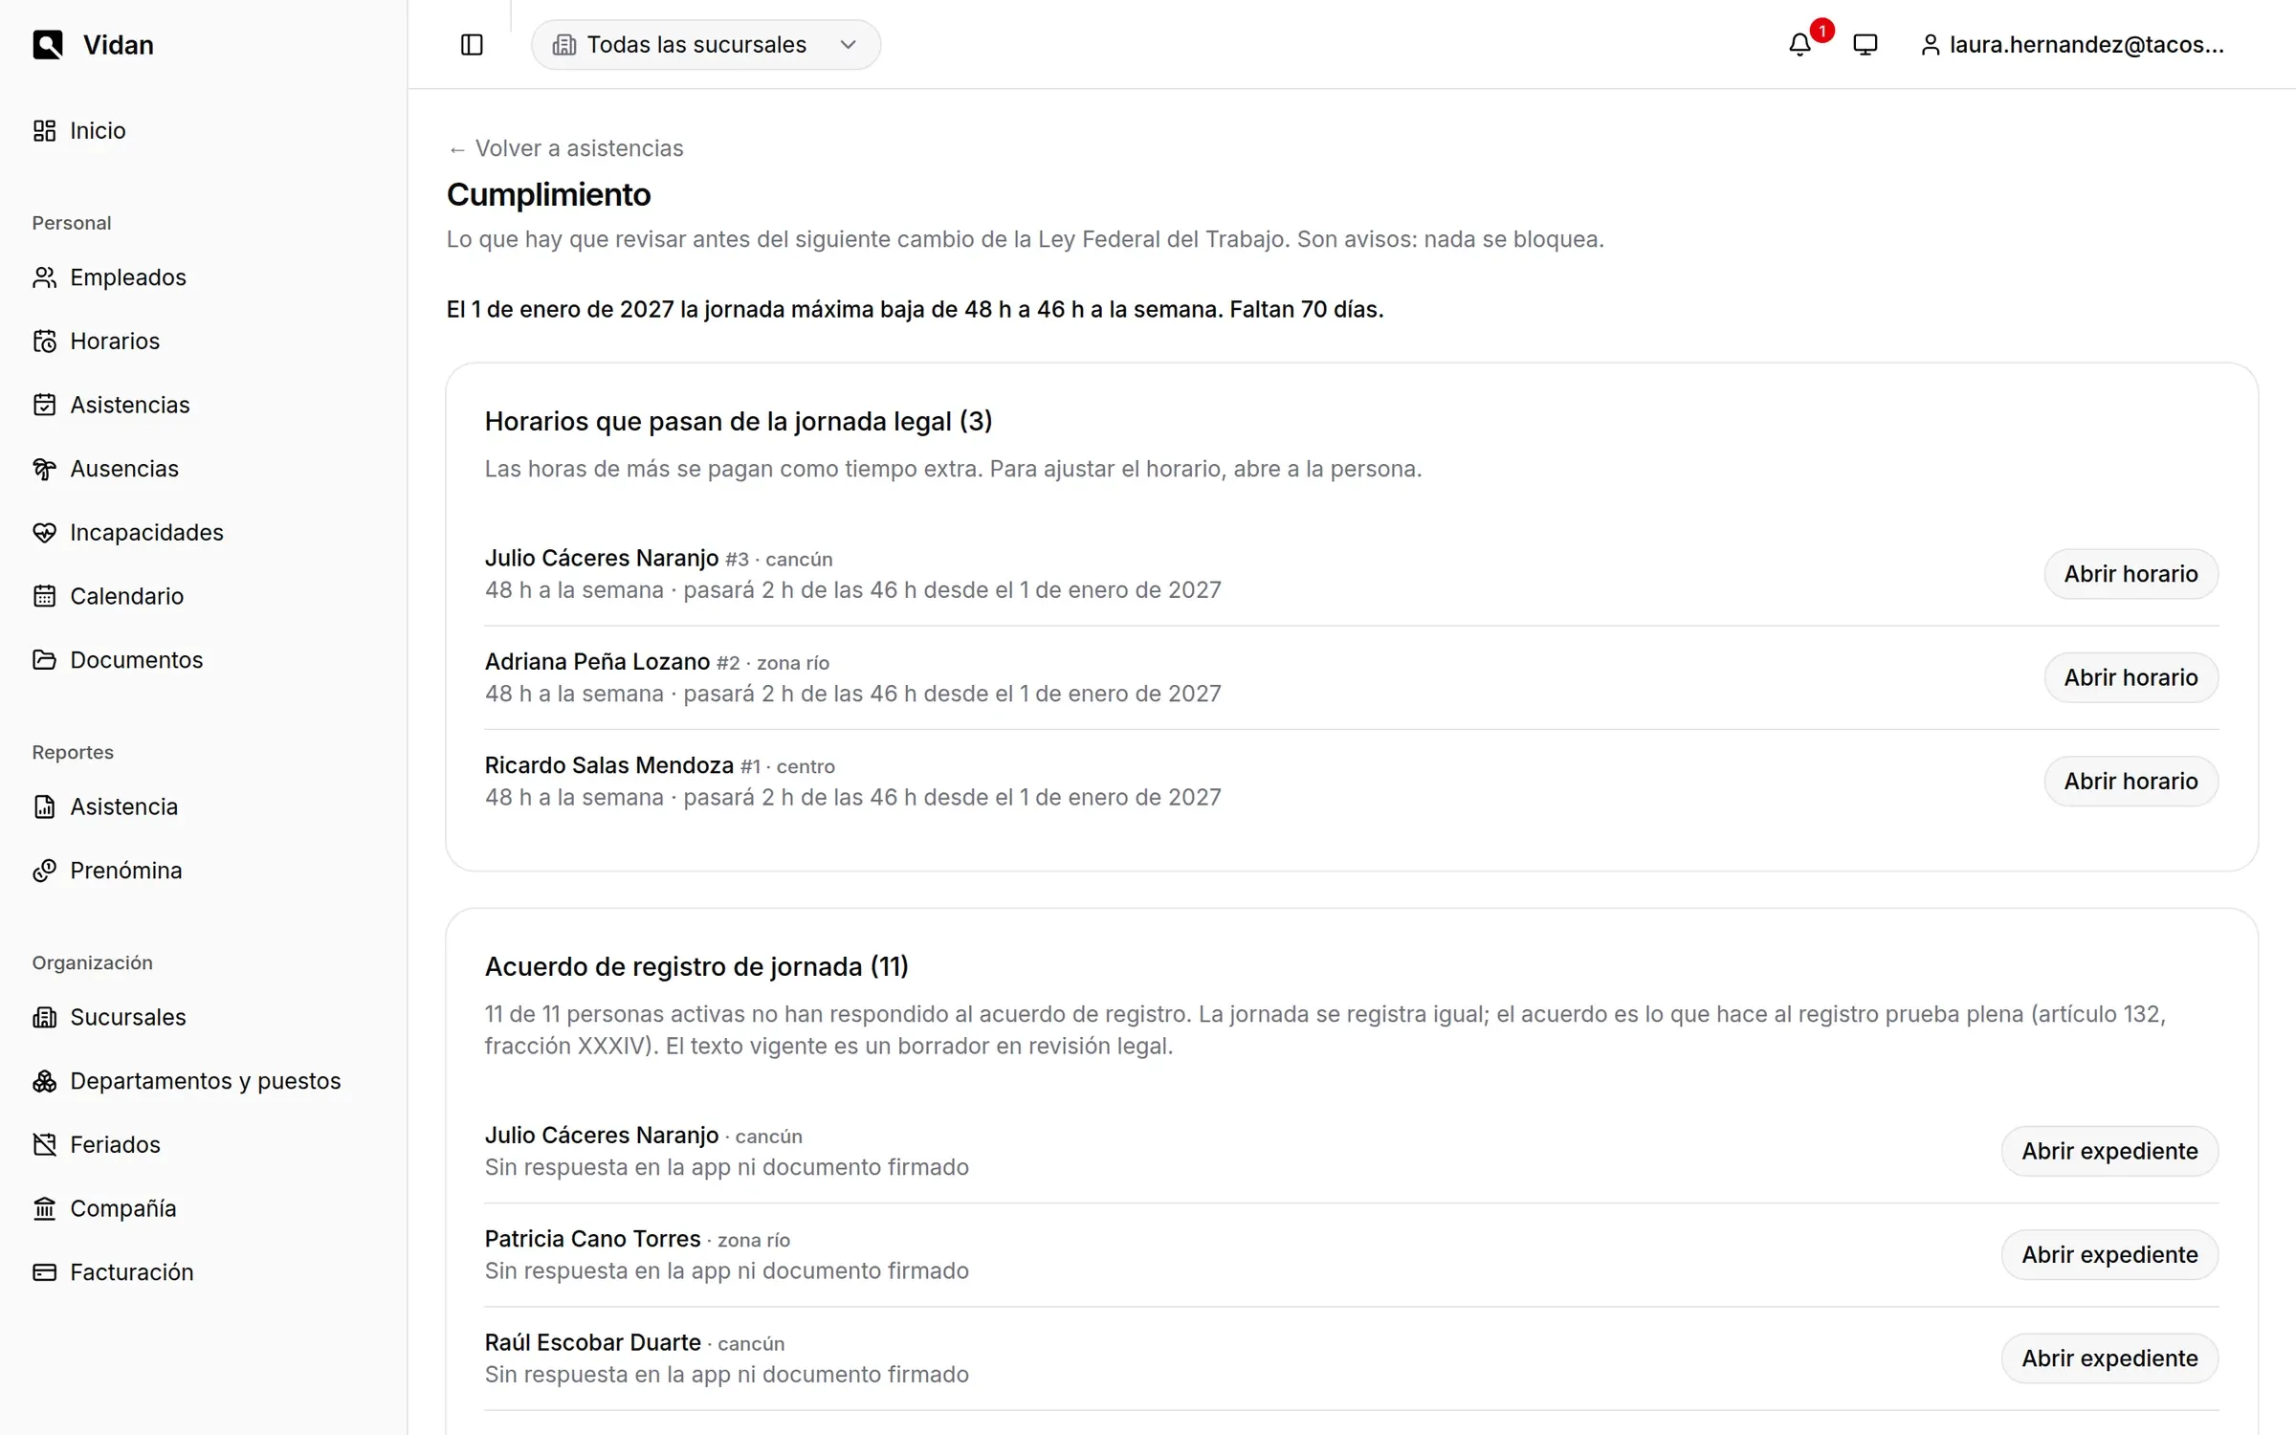Click the Feriados calendar-off icon
Screen dimensions: 2296x1435
coord(44,1145)
